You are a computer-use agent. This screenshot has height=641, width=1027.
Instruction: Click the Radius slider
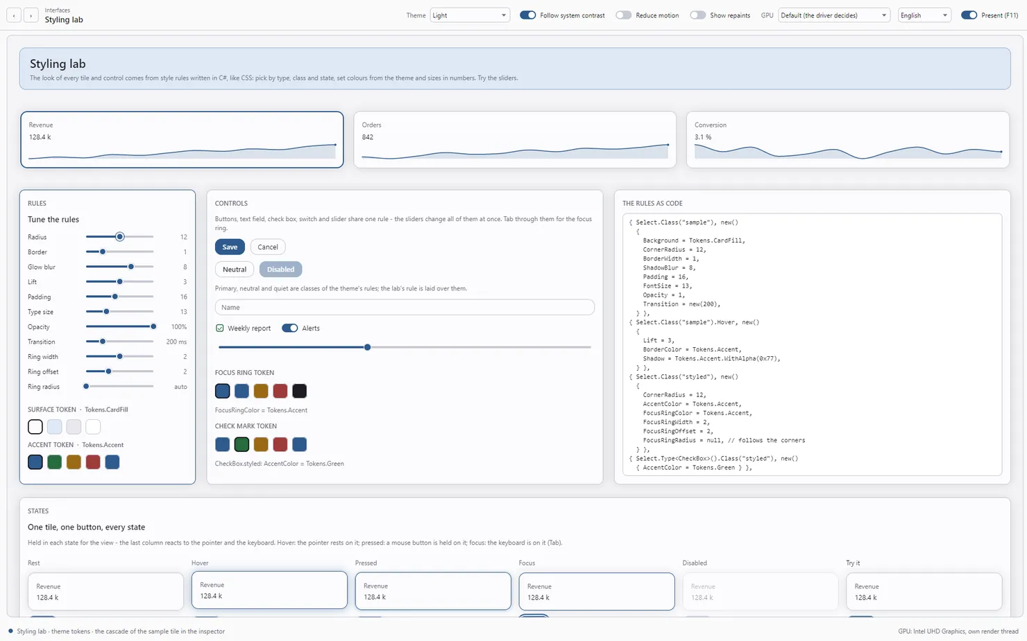point(119,237)
